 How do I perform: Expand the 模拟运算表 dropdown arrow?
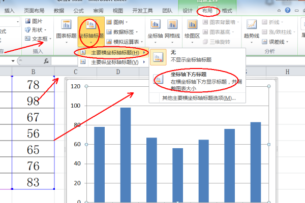click(x=142, y=42)
